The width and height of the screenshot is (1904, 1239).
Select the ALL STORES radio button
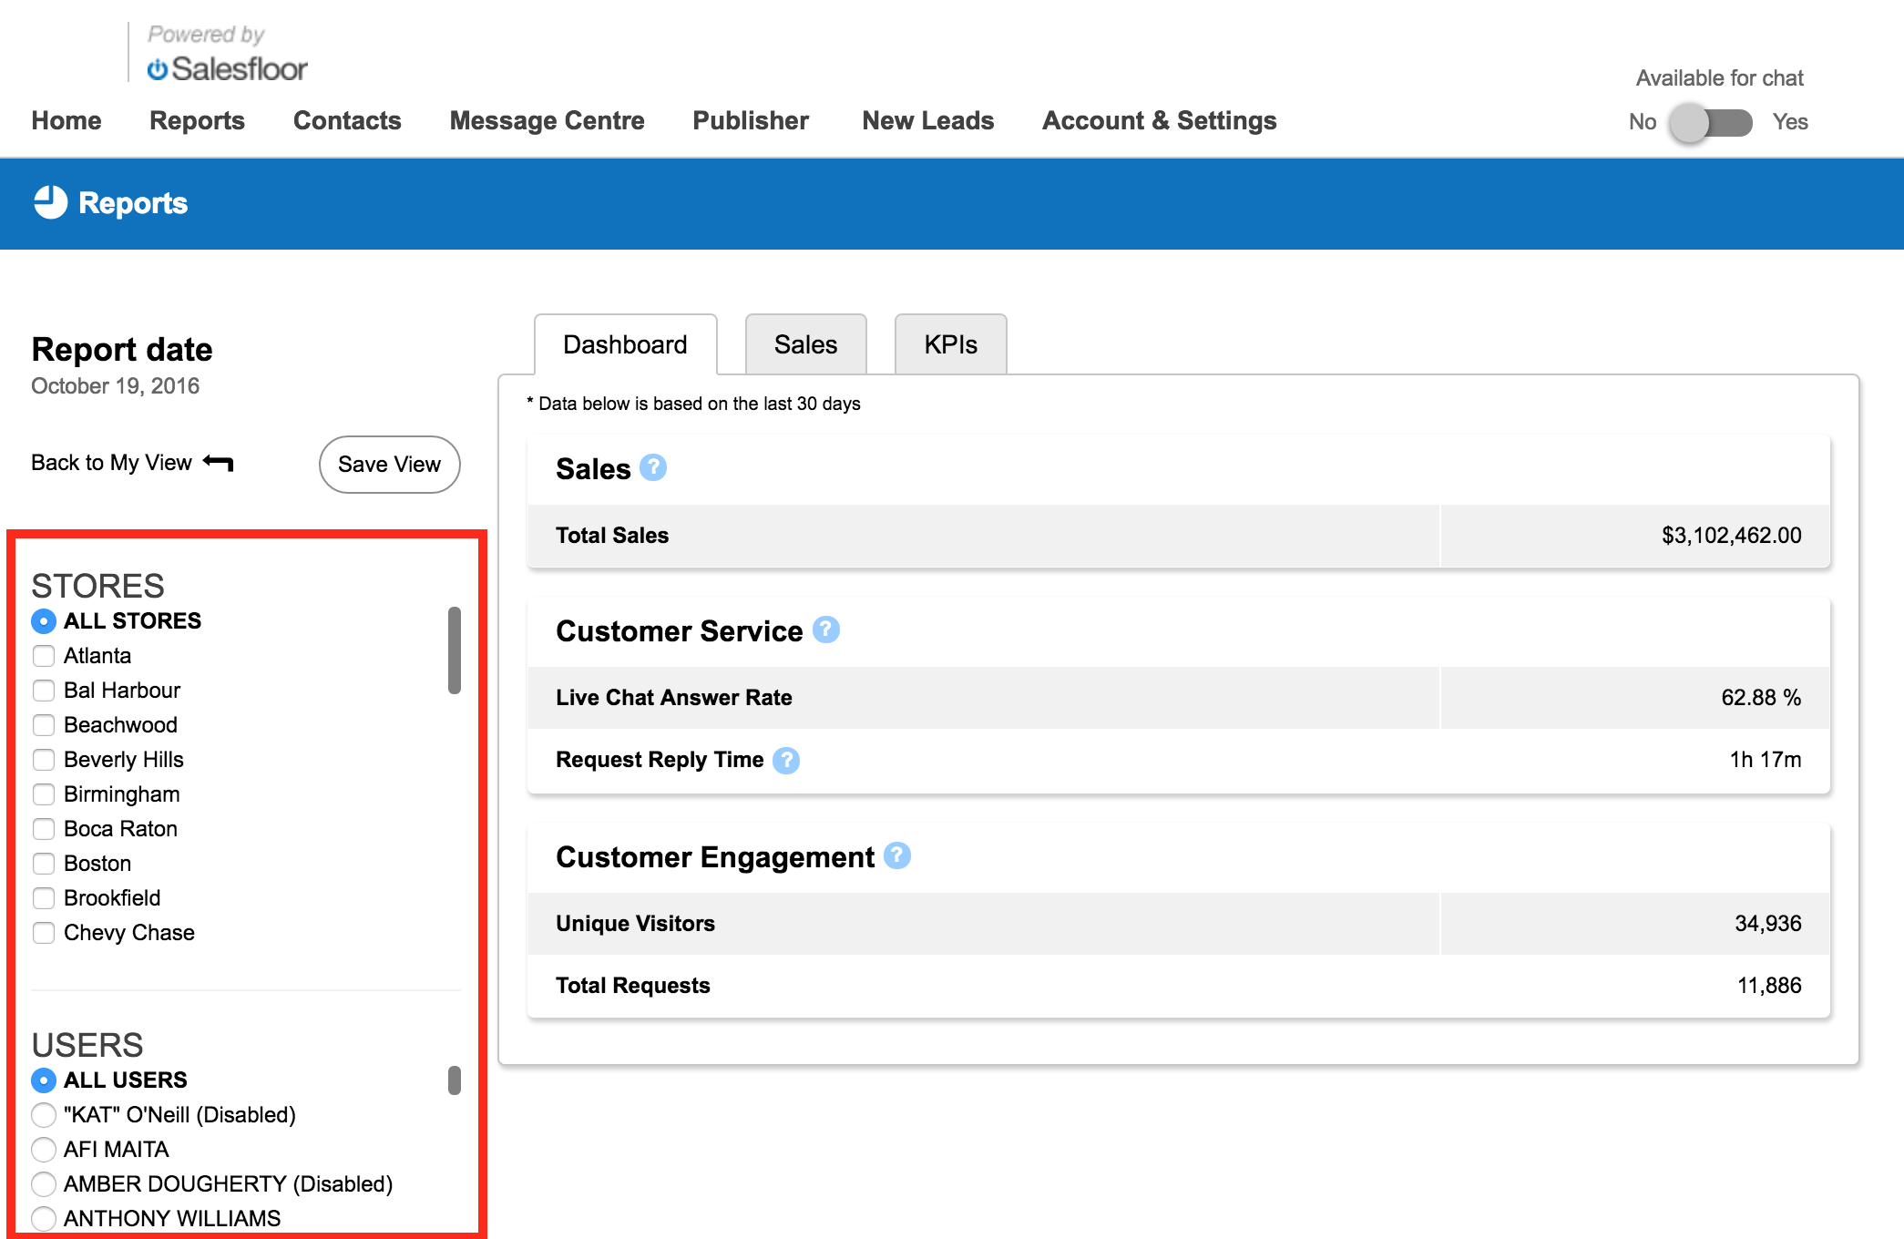(x=44, y=621)
